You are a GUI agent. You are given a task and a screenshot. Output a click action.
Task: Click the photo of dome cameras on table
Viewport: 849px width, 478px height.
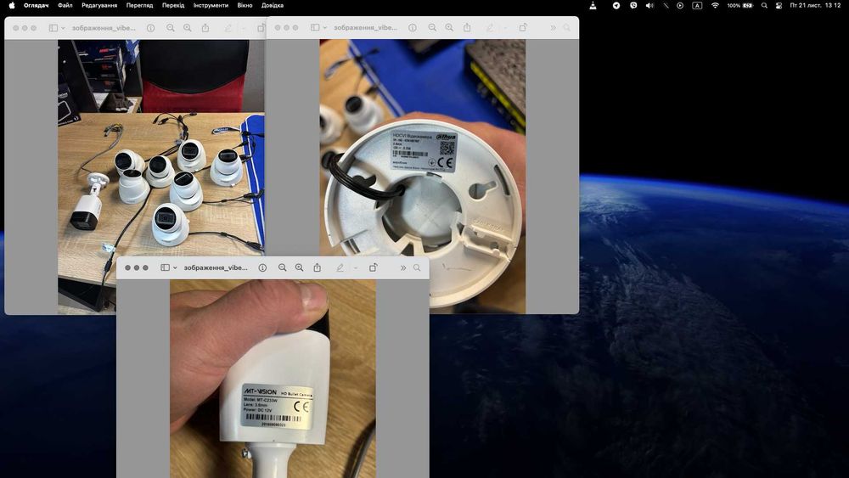click(161, 146)
